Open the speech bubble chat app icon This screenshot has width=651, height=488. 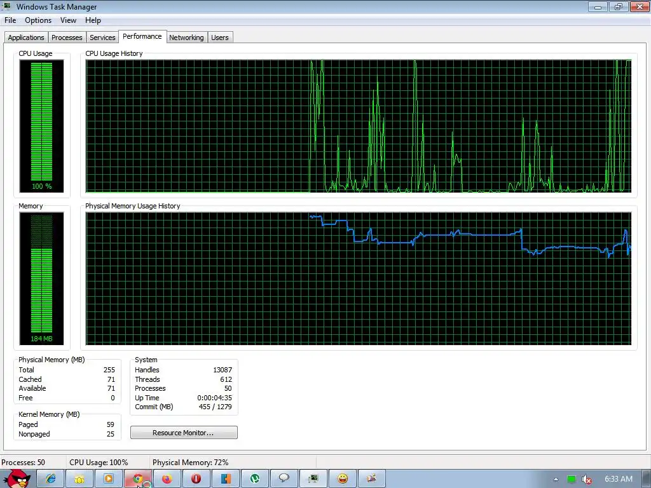pos(284,479)
